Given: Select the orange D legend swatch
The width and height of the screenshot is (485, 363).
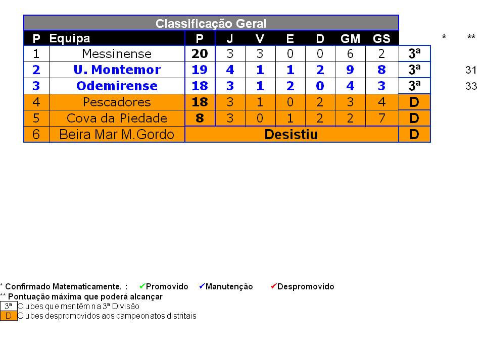Looking at the screenshot, I should click(9, 316).
